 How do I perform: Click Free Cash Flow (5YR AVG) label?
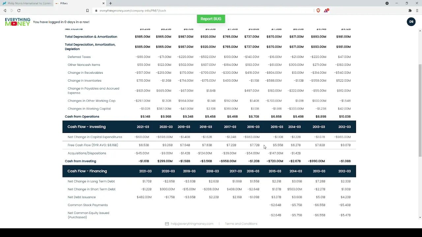click(93, 145)
